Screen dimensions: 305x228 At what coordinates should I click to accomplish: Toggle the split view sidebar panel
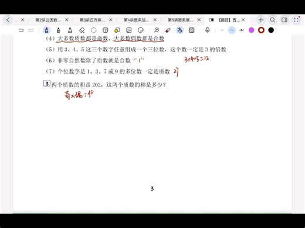(x=284, y=20)
